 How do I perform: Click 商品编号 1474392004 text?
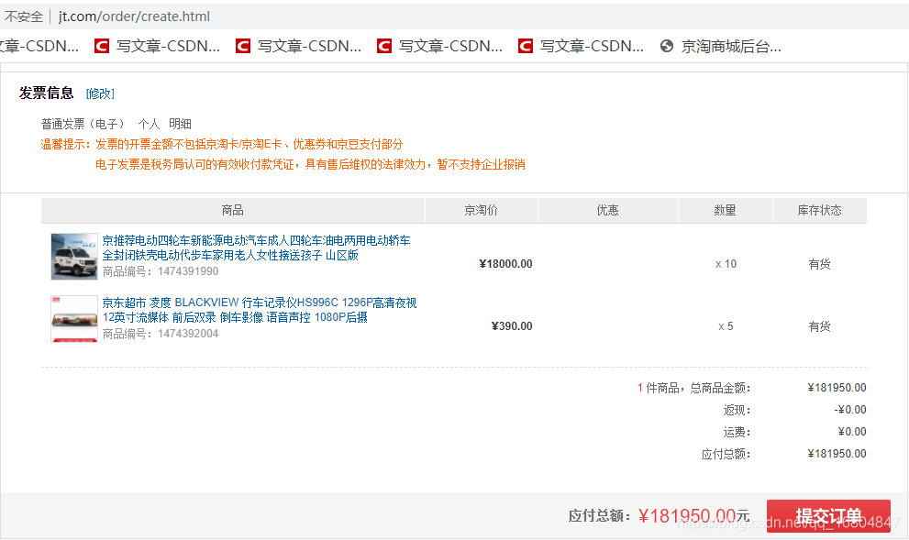[161, 334]
